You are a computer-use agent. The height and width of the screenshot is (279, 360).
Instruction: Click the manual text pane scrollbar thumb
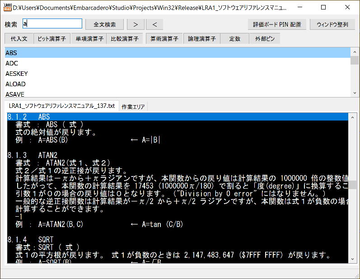click(352, 185)
